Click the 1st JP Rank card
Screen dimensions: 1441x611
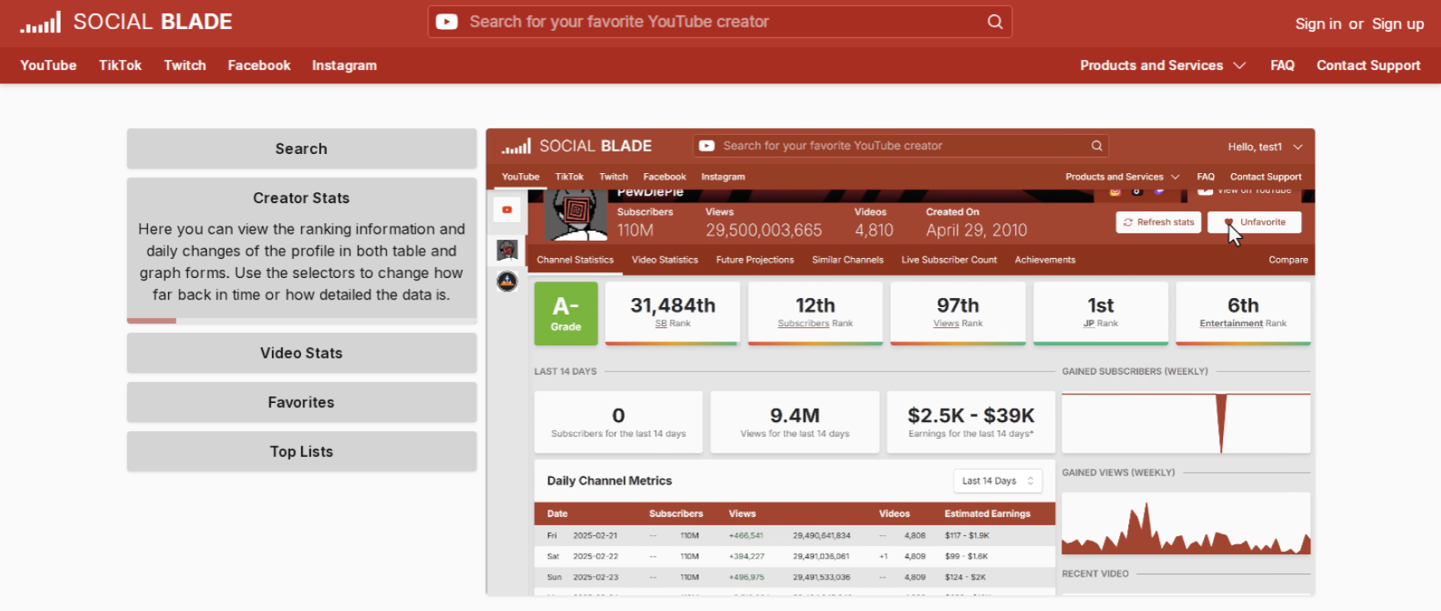(1101, 313)
